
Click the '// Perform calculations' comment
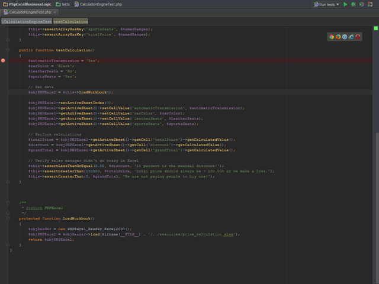point(54,134)
